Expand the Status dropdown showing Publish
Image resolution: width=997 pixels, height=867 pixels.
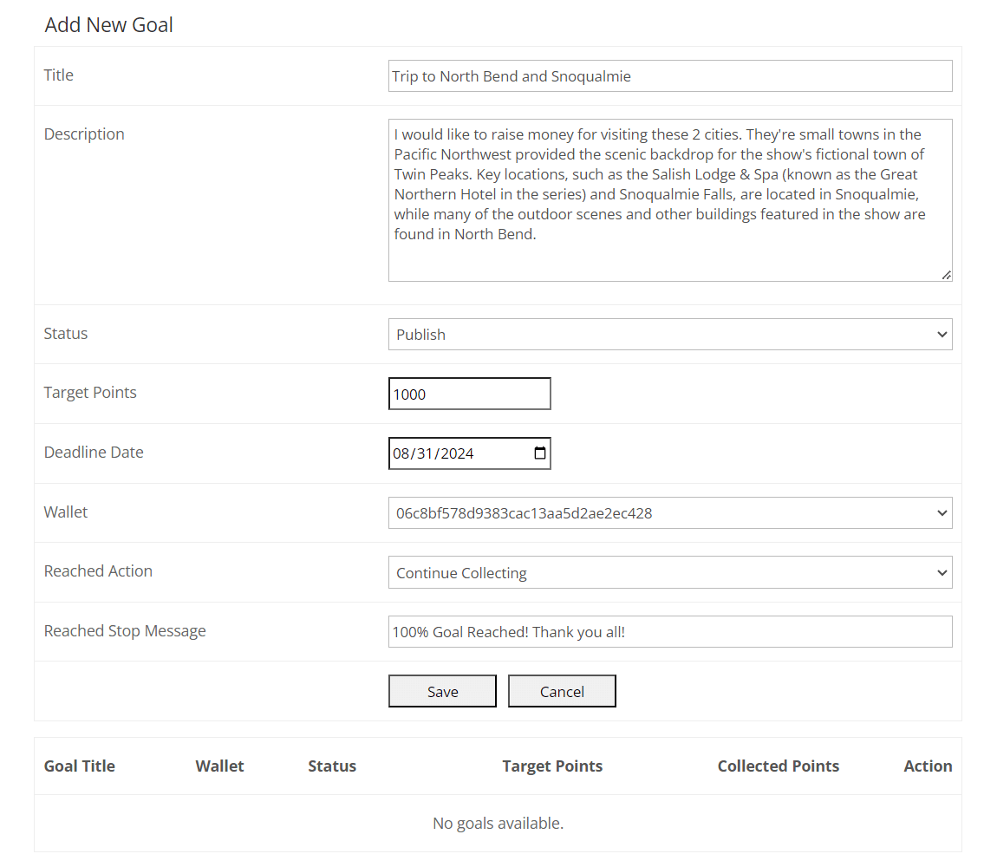[x=669, y=335]
